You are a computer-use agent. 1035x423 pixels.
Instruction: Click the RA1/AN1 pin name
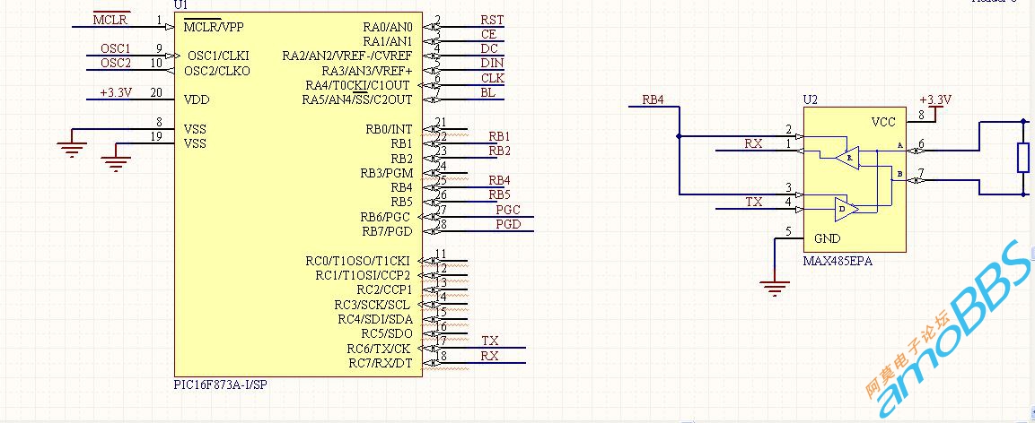pos(388,41)
